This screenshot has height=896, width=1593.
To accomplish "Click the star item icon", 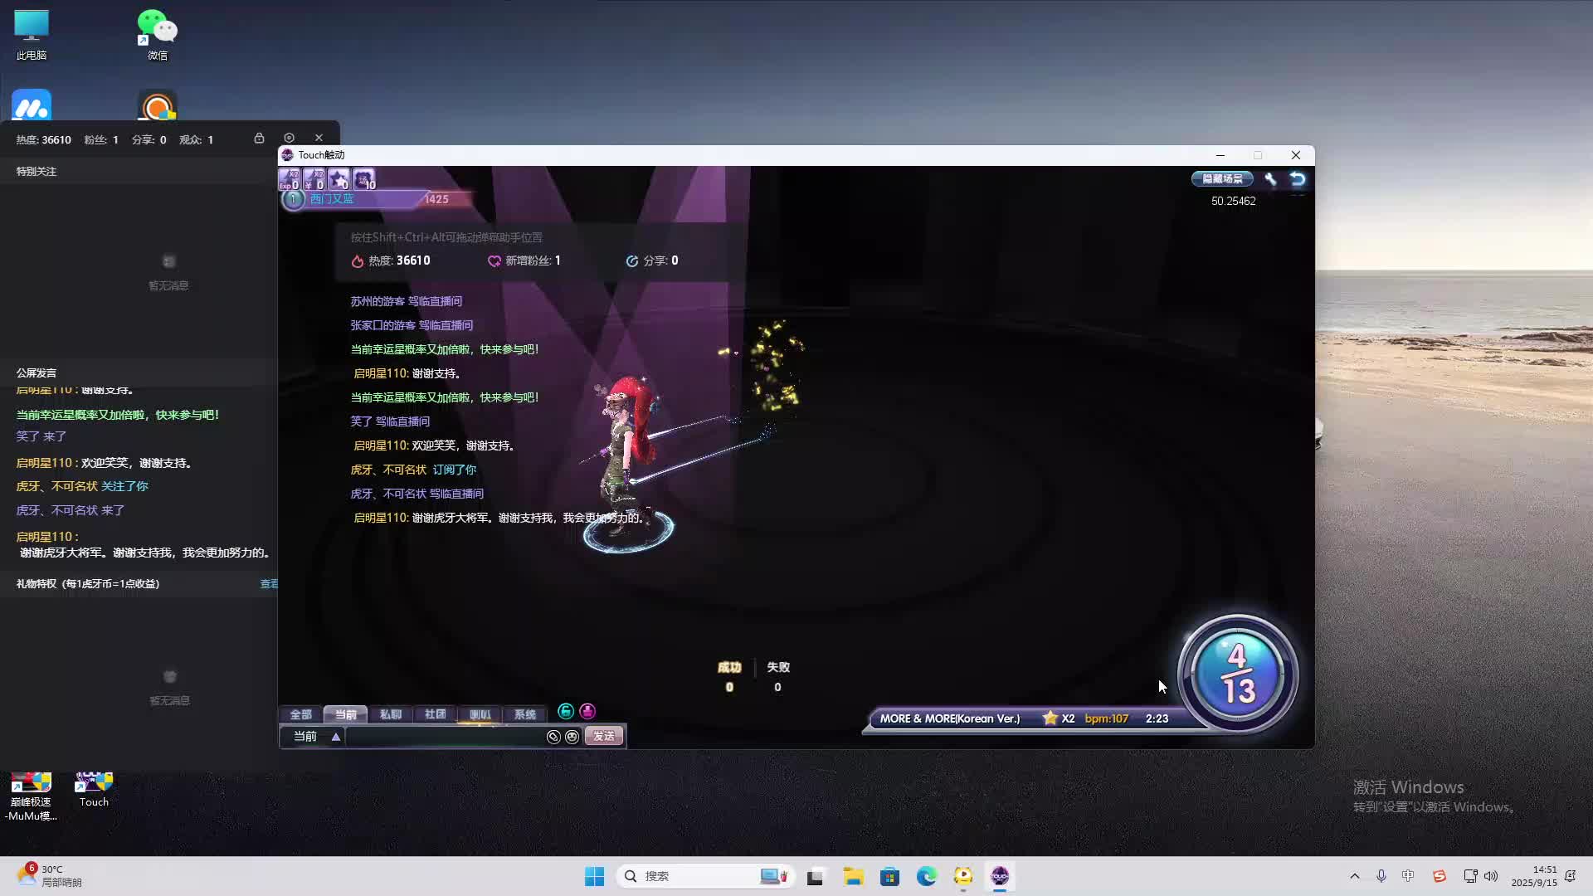I will click(339, 178).
